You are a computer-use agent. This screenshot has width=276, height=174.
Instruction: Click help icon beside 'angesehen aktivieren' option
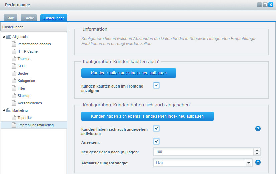(258, 129)
